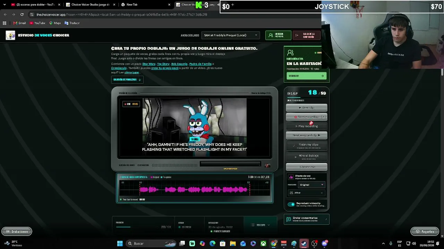Reload the page in Chrome
The width and height of the screenshot is (444, 249).
click(22, 15)
